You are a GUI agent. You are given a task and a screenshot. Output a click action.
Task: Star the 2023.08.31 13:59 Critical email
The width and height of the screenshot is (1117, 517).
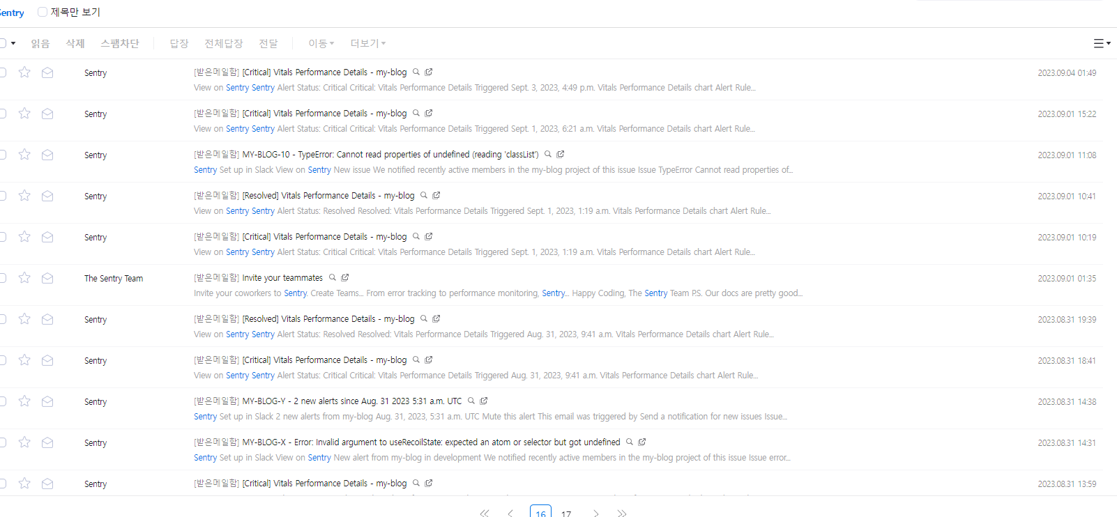click(24, 484)
